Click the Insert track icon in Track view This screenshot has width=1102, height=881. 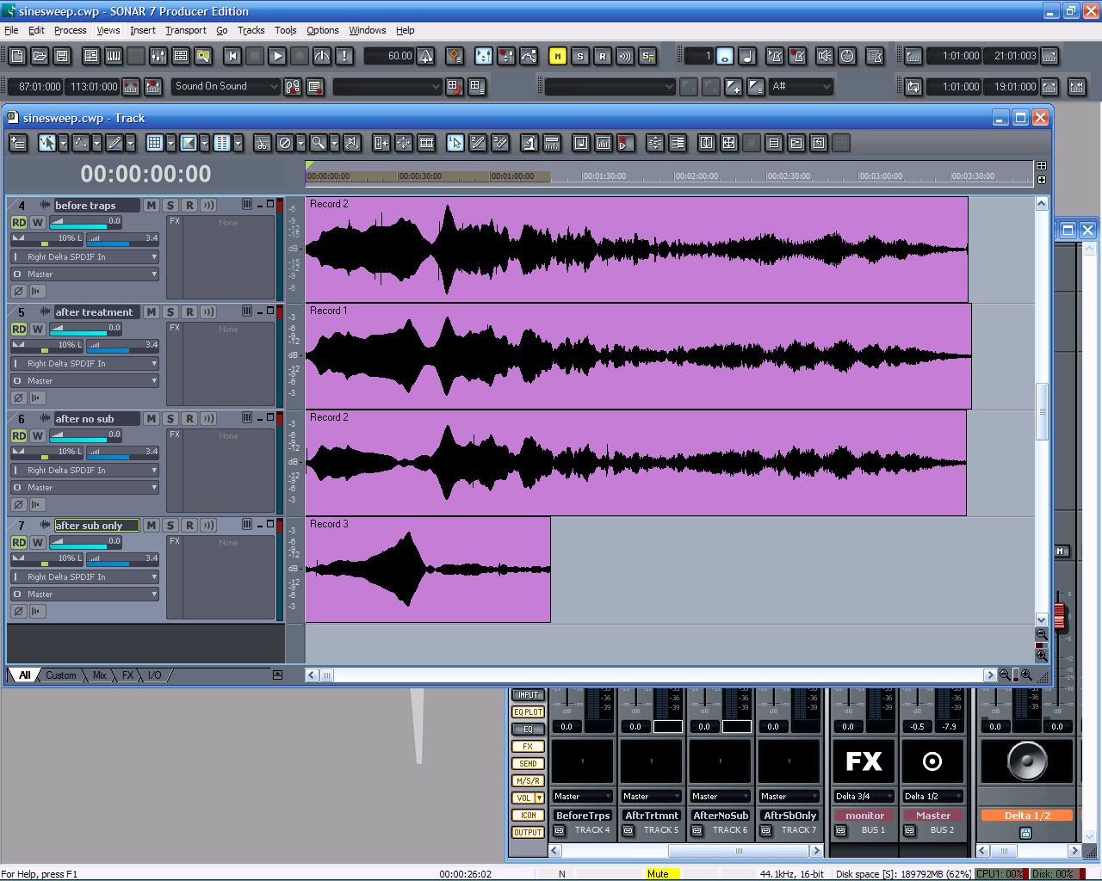click(18, 143)
